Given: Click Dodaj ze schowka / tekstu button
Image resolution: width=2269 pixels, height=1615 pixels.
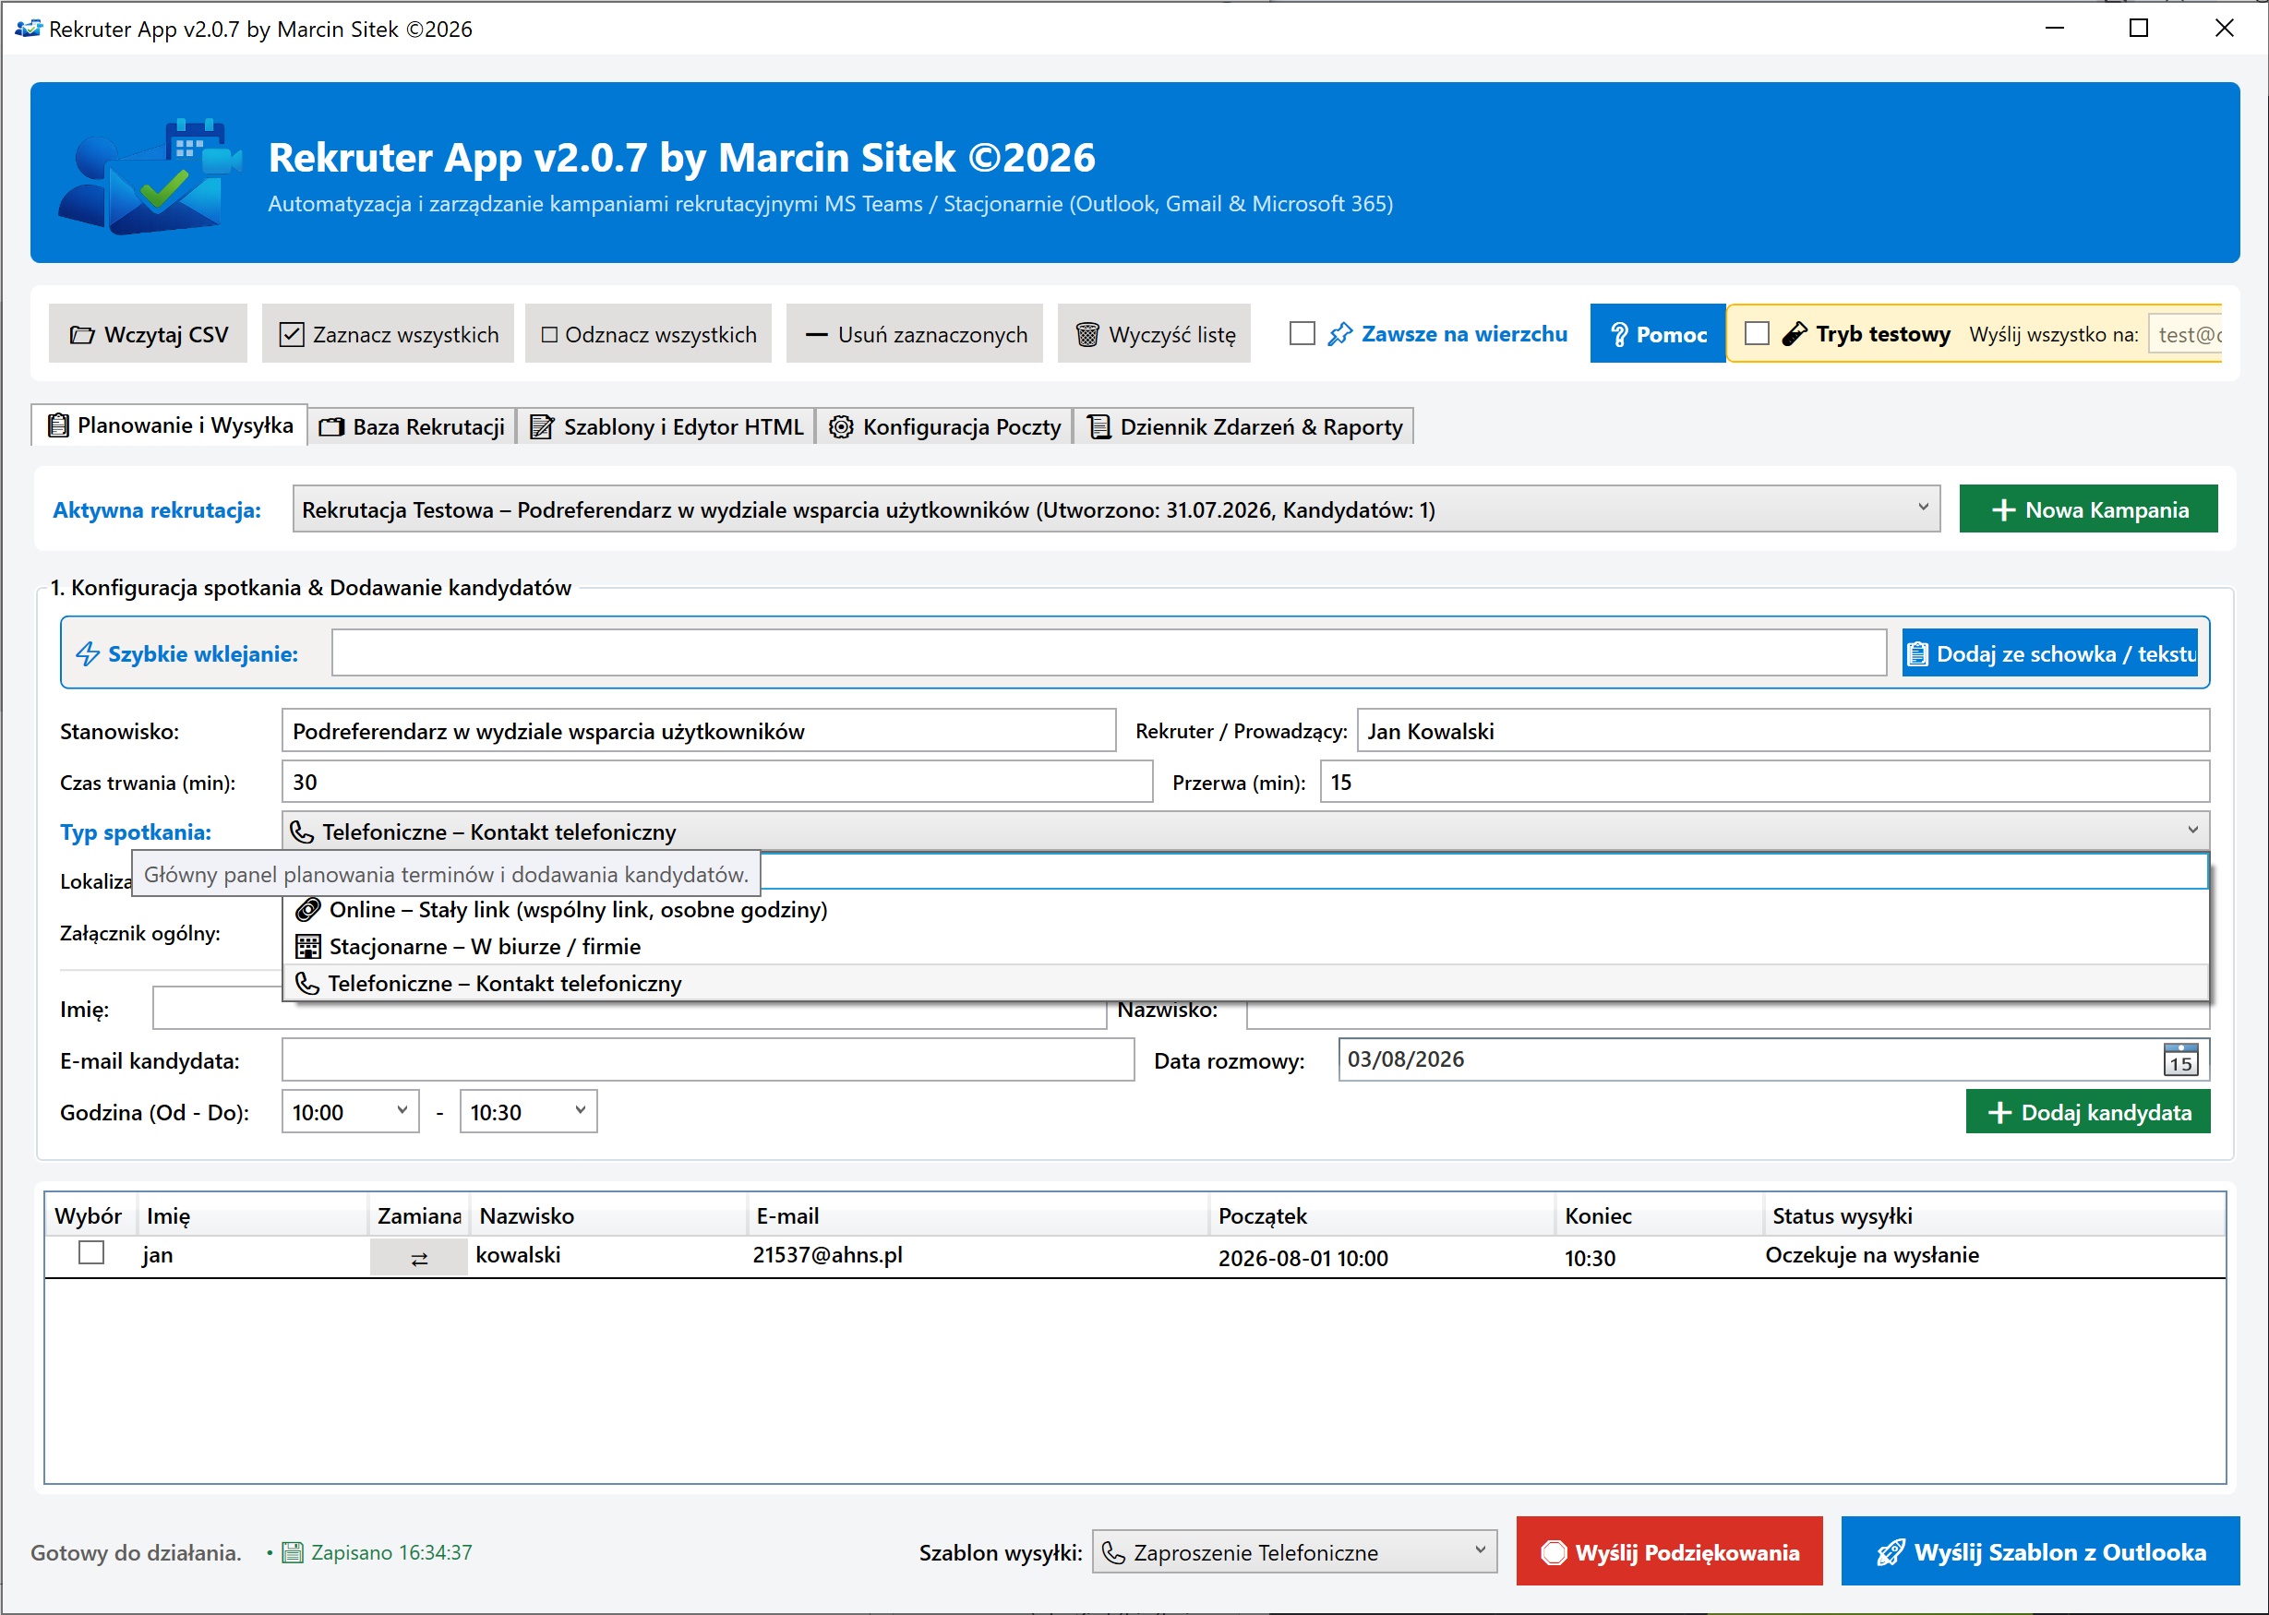Looking at the screenshot, I should point(2049,652).
